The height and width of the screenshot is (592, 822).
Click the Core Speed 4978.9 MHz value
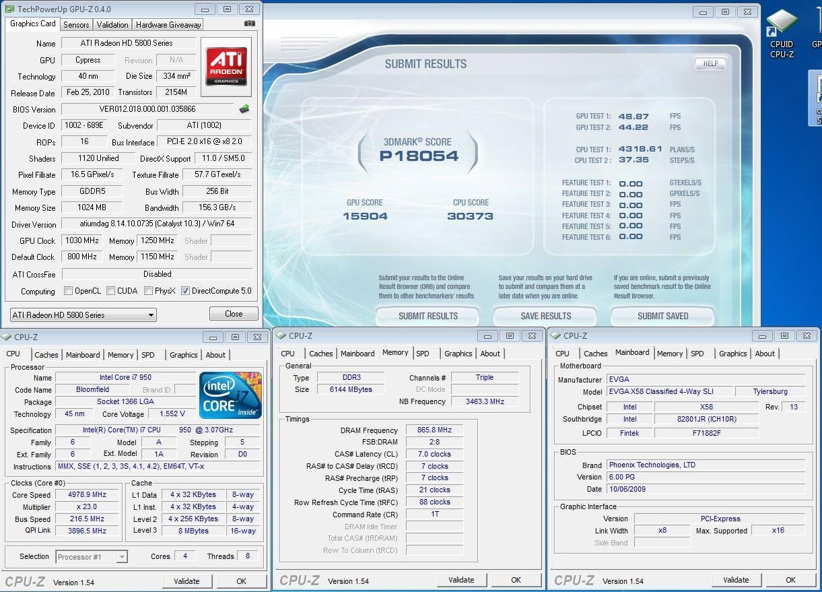click(x=88, y=495)
